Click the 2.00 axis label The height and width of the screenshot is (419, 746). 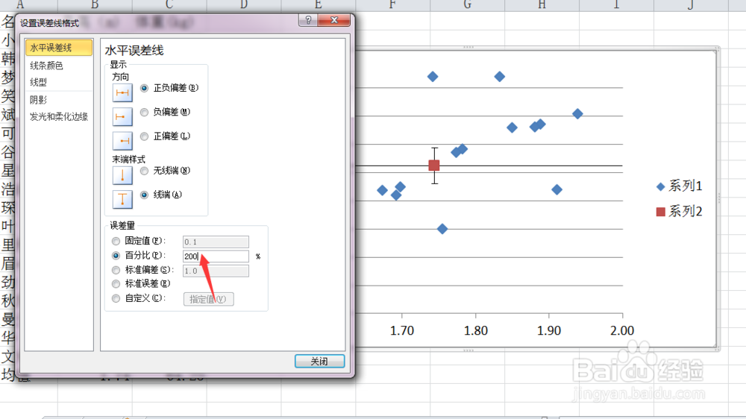click(622, 330)
